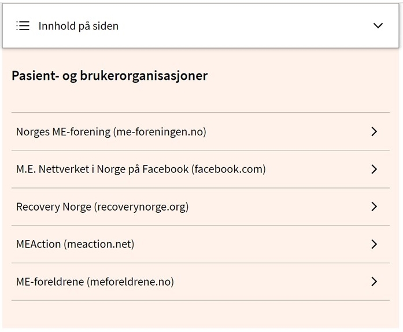Click arrow next to Norges ME-forening
Image resolution: width=403 pixels, height=332 pixels.
coord(374,131)
